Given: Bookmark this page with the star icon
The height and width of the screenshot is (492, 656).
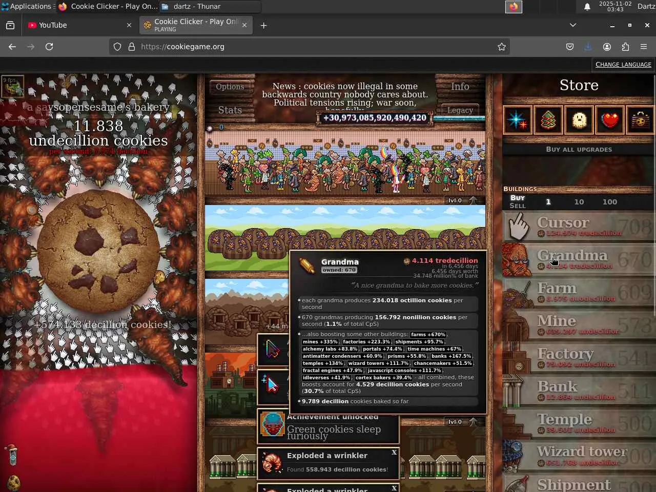Looking at the screenshot, I should tap(502, 47).
